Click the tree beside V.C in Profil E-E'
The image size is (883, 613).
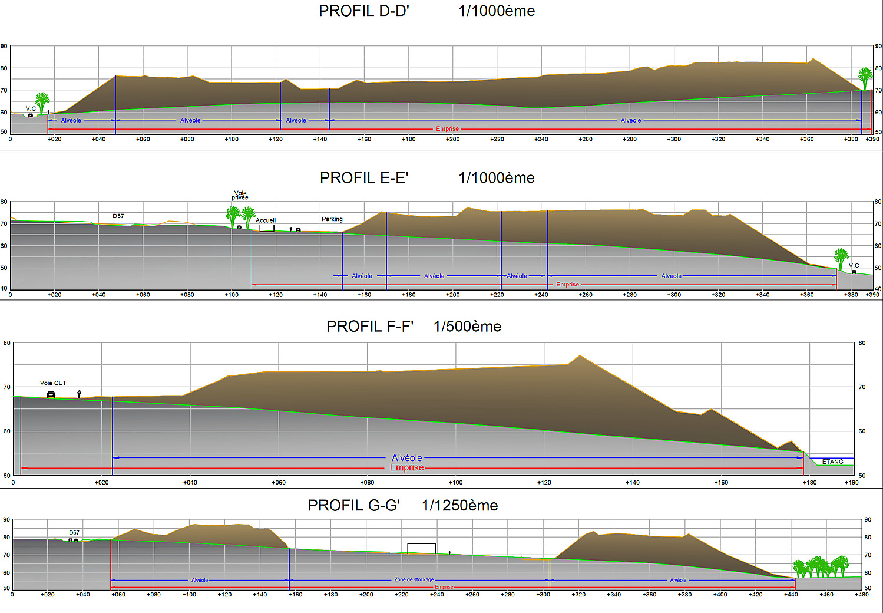pos(841,258)
